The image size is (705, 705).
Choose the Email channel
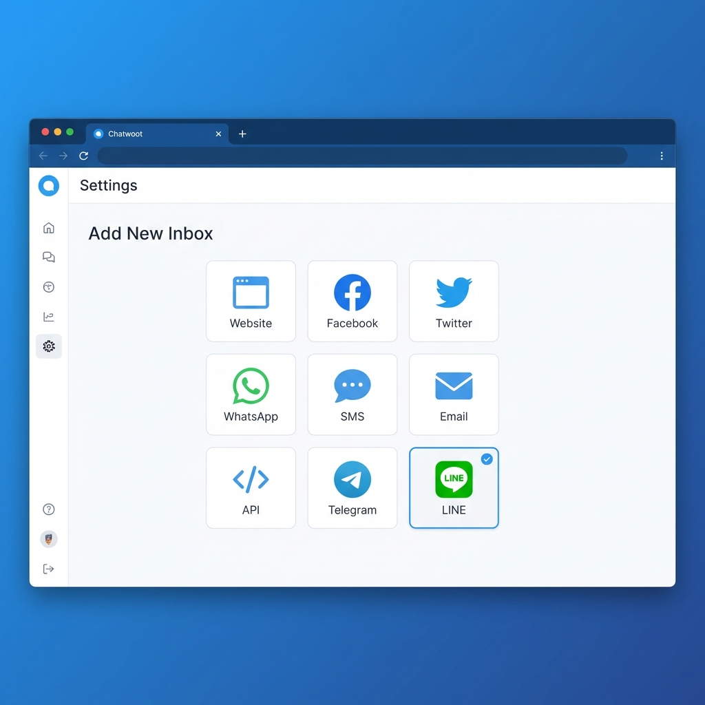[x=453, y=394]
